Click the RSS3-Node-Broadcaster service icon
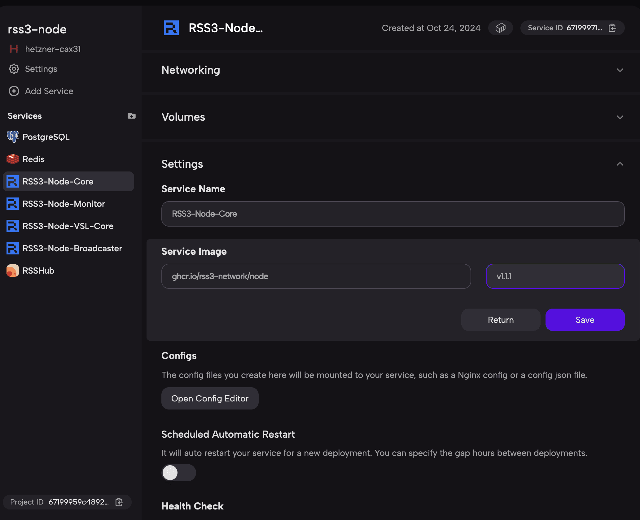Viewport: 640px width, 520px height. pos(13,248)
